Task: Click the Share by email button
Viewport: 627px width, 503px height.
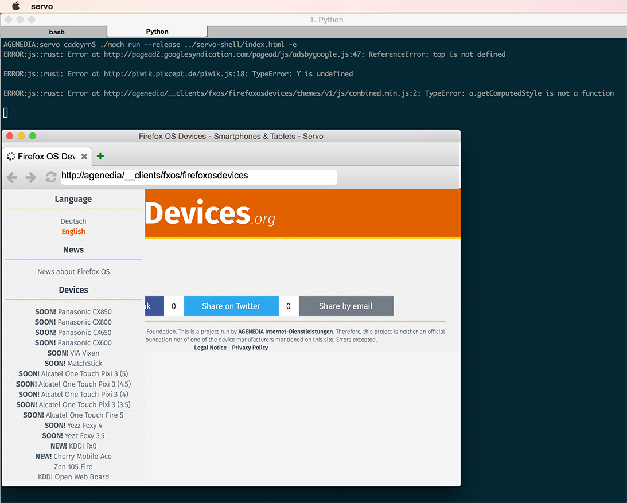Action: 346,306
